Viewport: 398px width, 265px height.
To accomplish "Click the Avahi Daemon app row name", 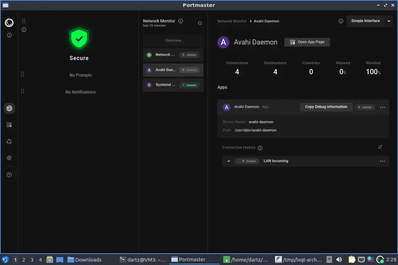I will point(246,107).
